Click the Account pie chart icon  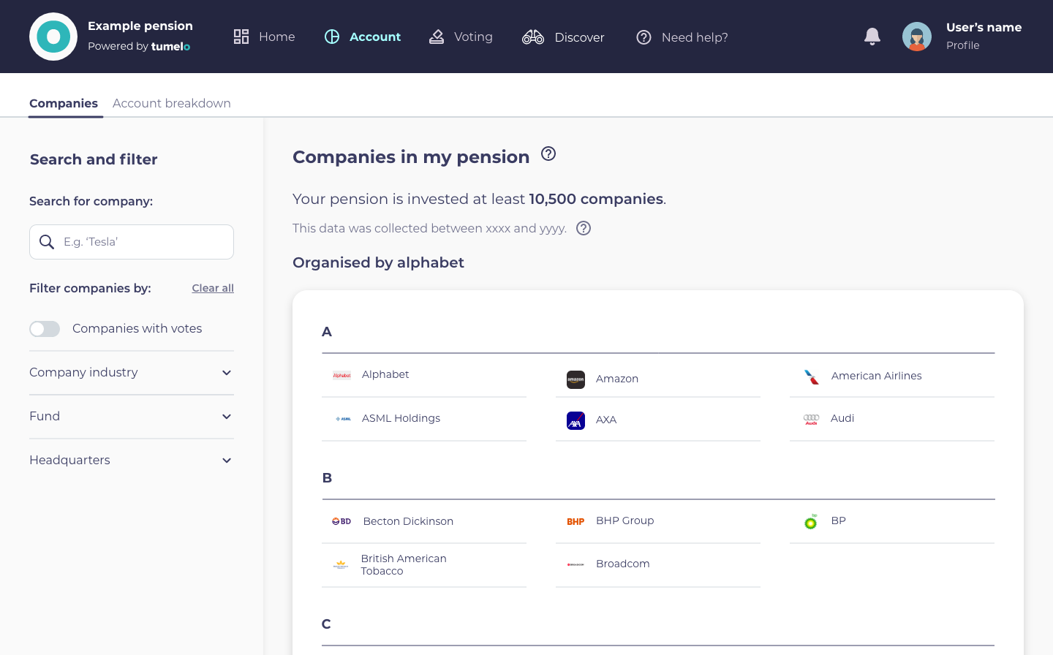[x=332, y=37]
